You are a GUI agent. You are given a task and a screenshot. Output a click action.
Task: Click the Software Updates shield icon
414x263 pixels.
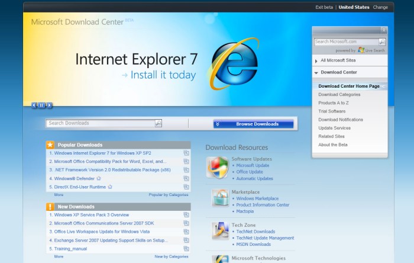coord(218,167)
